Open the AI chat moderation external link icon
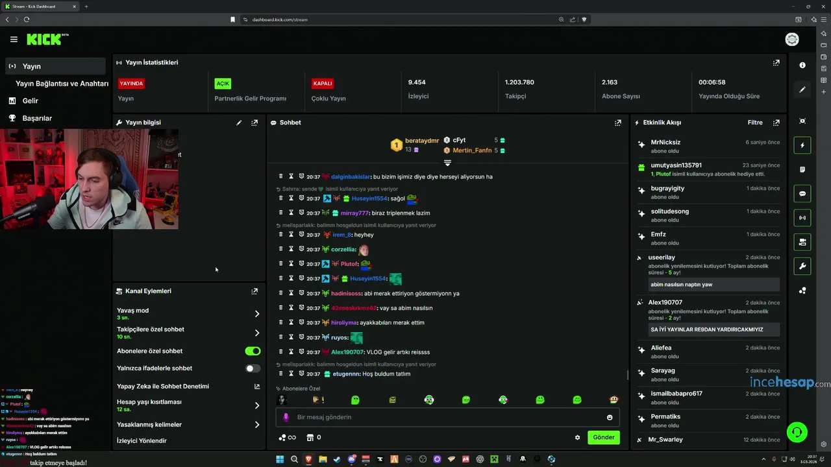The height and width of the screenshot is (467, 831). click(x=257, y=387)
